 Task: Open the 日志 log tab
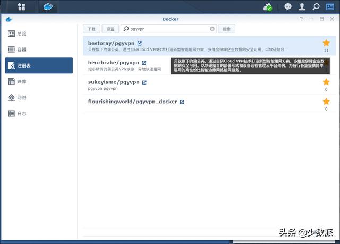click(39, 113)
